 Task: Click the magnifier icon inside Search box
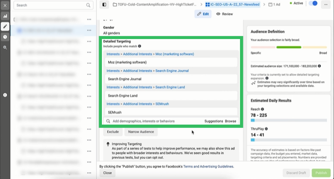point(88,5)
